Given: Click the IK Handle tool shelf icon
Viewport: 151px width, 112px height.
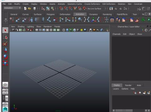Looking at the screenshot, I should [x=18, y=20].
